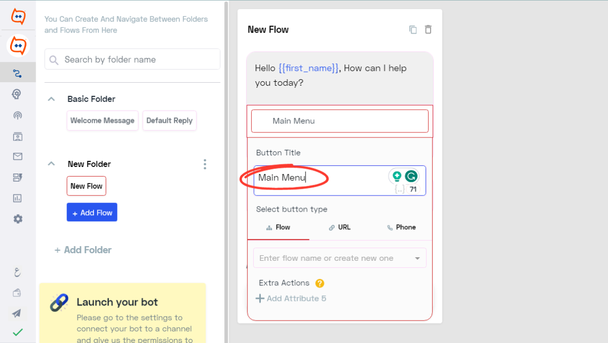Open the analytics chart sidebar icon

tap(17, 198)
